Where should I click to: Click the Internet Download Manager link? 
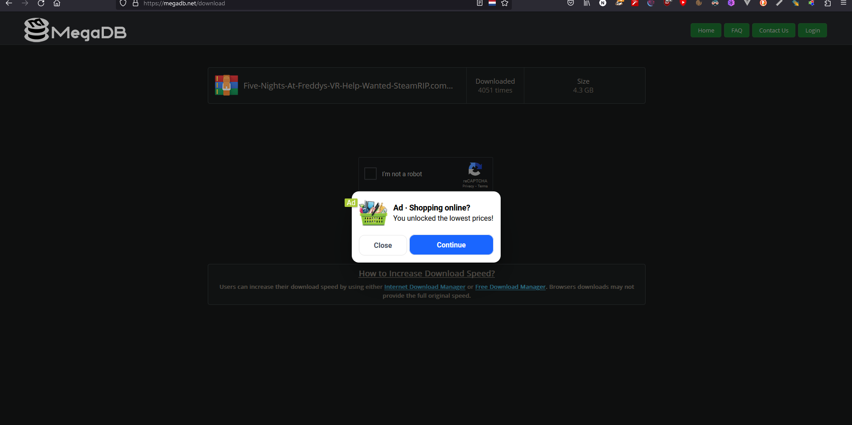(x=424, y=287)
